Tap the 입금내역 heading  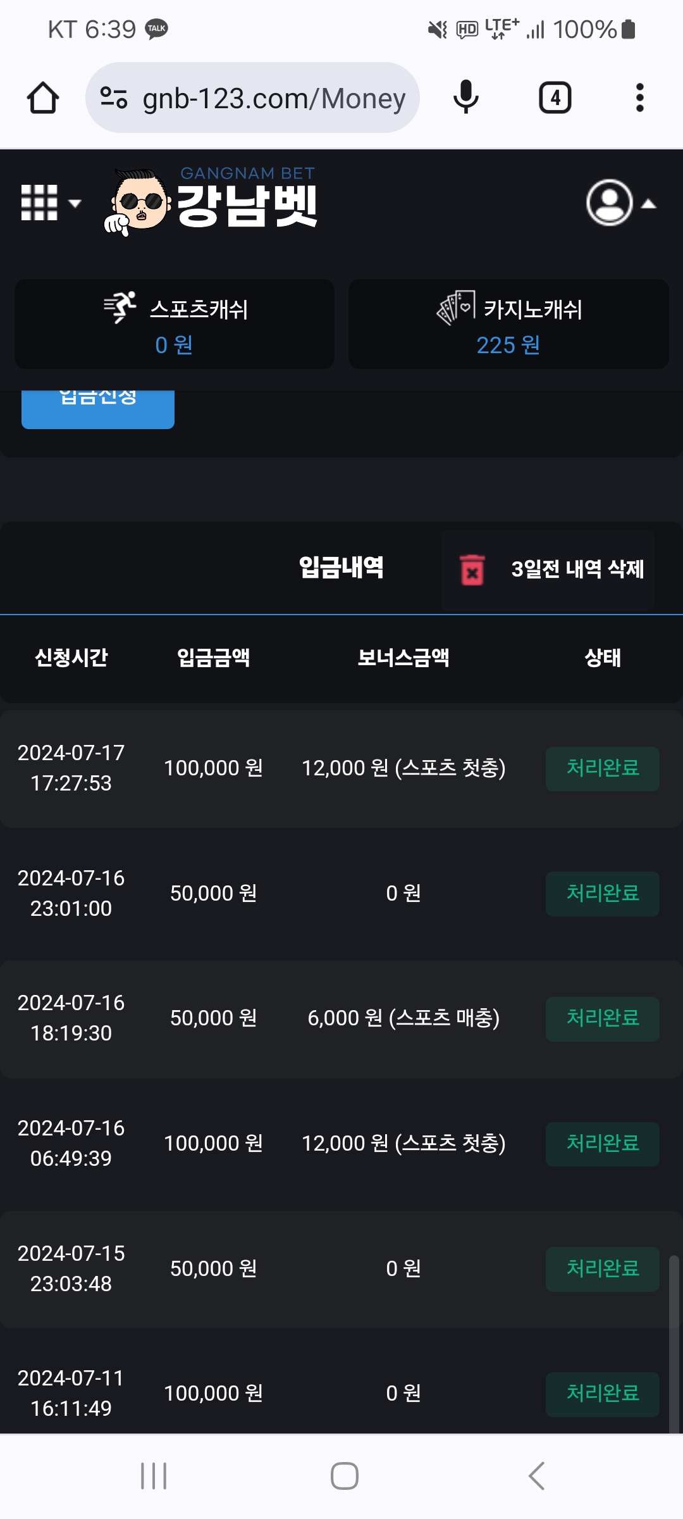pyautogui.click(x=341, y=568)
